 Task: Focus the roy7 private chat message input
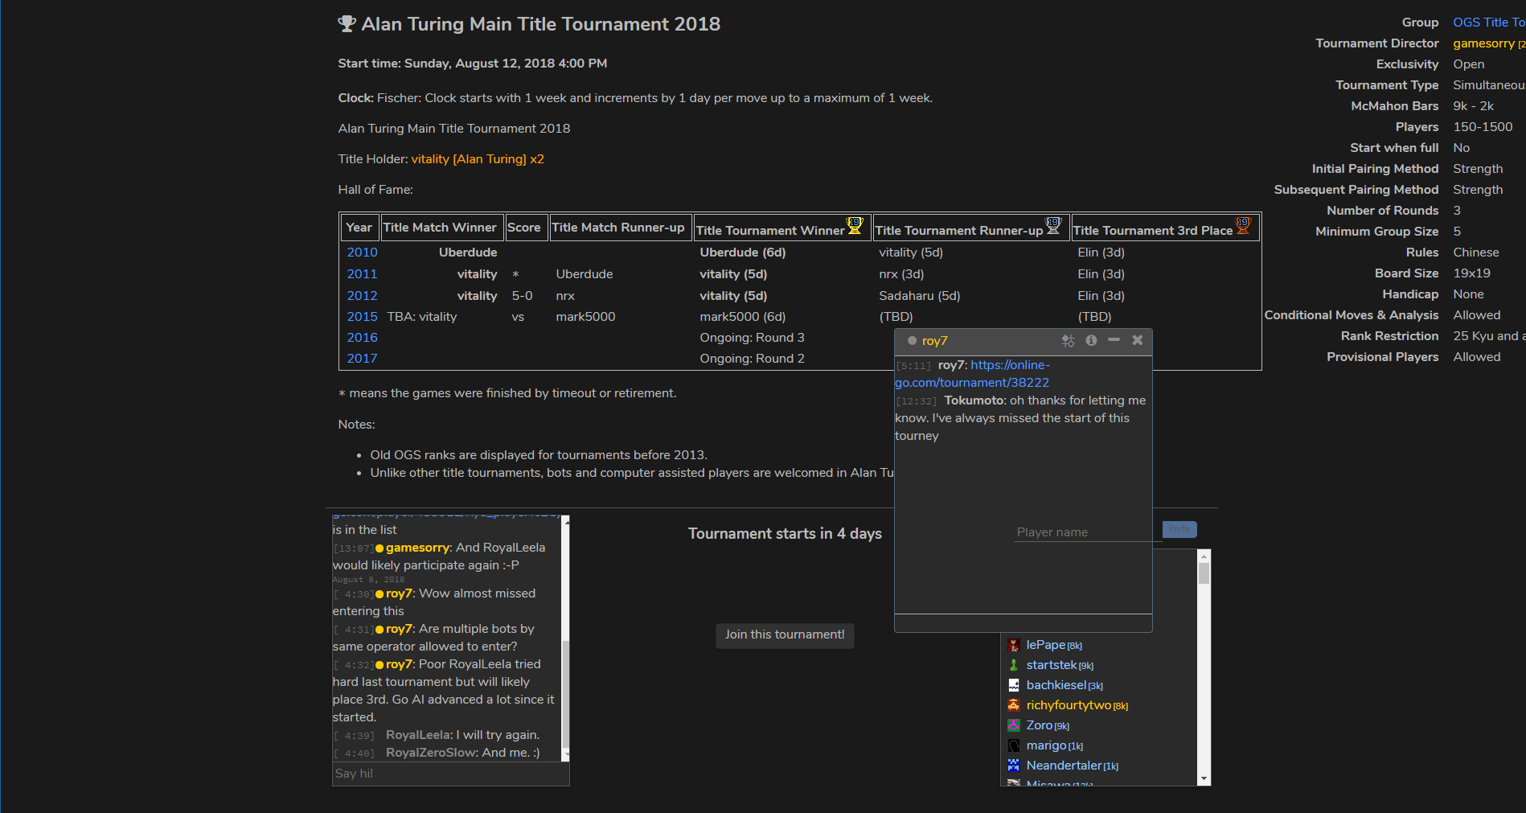[x=1023, y=623]
